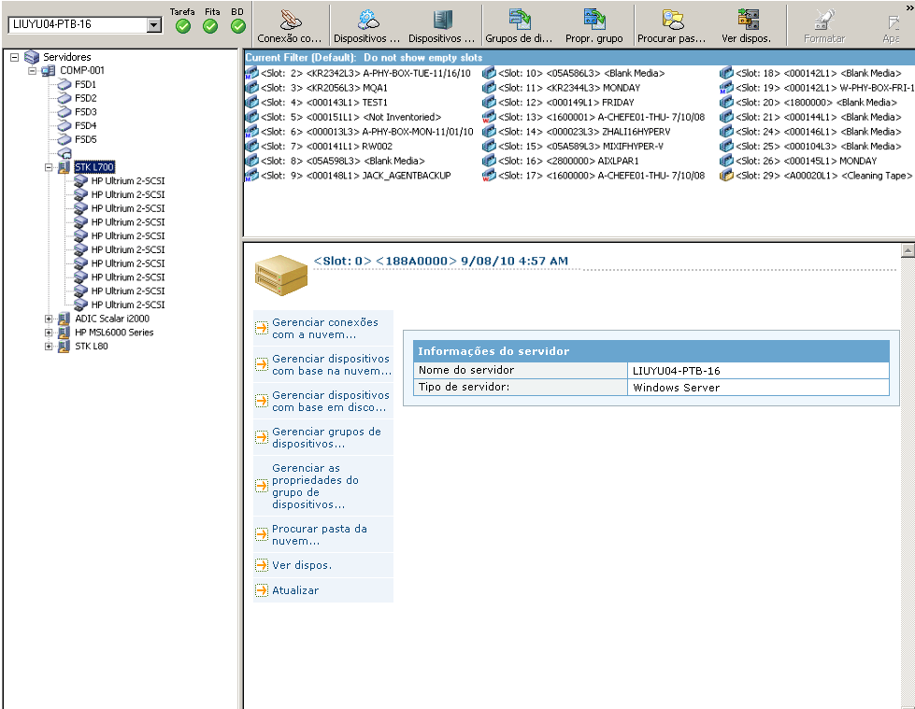Screen dimensions: 915x709
Task: Click the BD green status icon
Action: pyautogui.click(x=238, y=26)
